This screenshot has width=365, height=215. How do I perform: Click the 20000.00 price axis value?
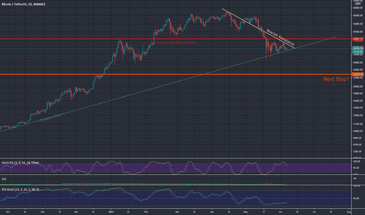coord(358,86)
